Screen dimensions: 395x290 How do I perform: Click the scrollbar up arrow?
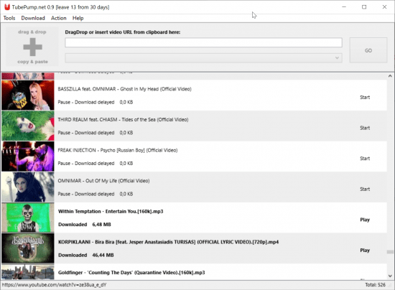390,76
